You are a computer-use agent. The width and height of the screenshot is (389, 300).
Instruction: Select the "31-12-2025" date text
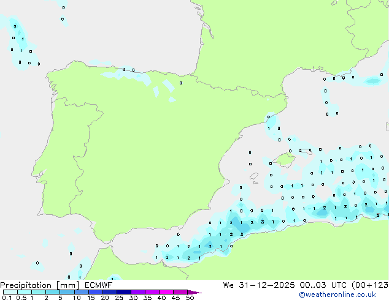267,285
